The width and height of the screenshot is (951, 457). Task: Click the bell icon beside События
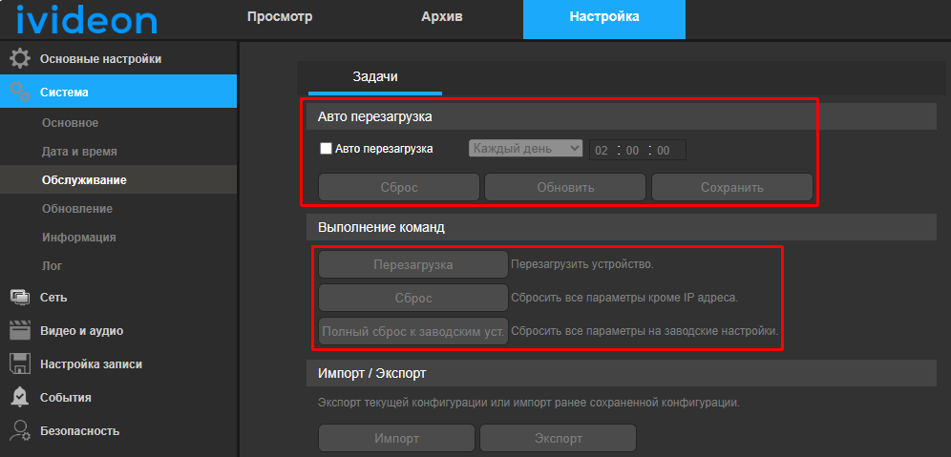[x=20, y=398]
